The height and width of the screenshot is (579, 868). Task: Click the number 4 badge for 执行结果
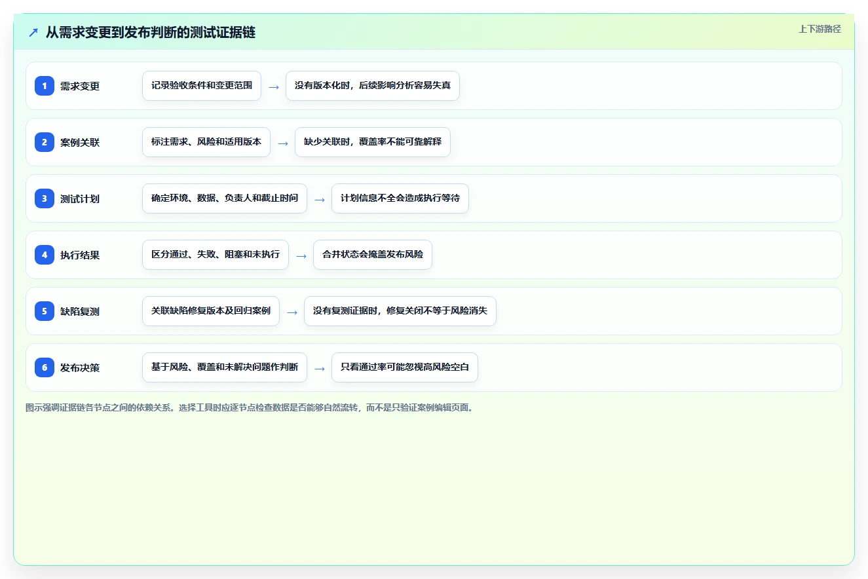(45, 255)
